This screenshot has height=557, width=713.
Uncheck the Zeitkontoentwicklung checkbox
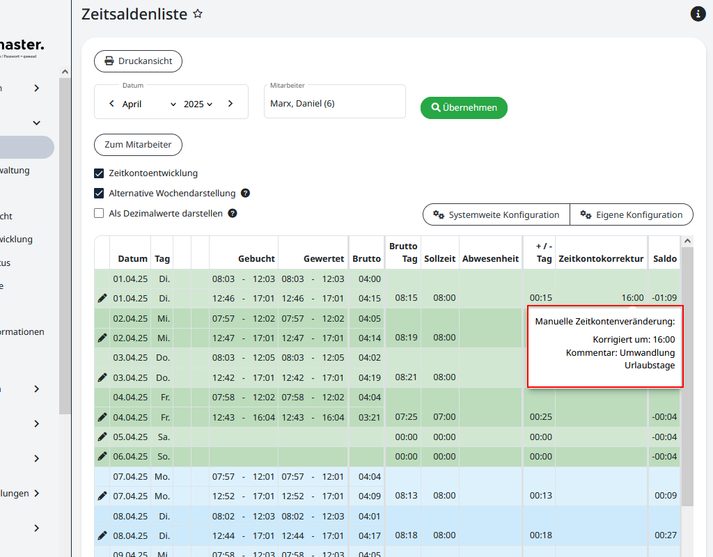pos(99,173)
